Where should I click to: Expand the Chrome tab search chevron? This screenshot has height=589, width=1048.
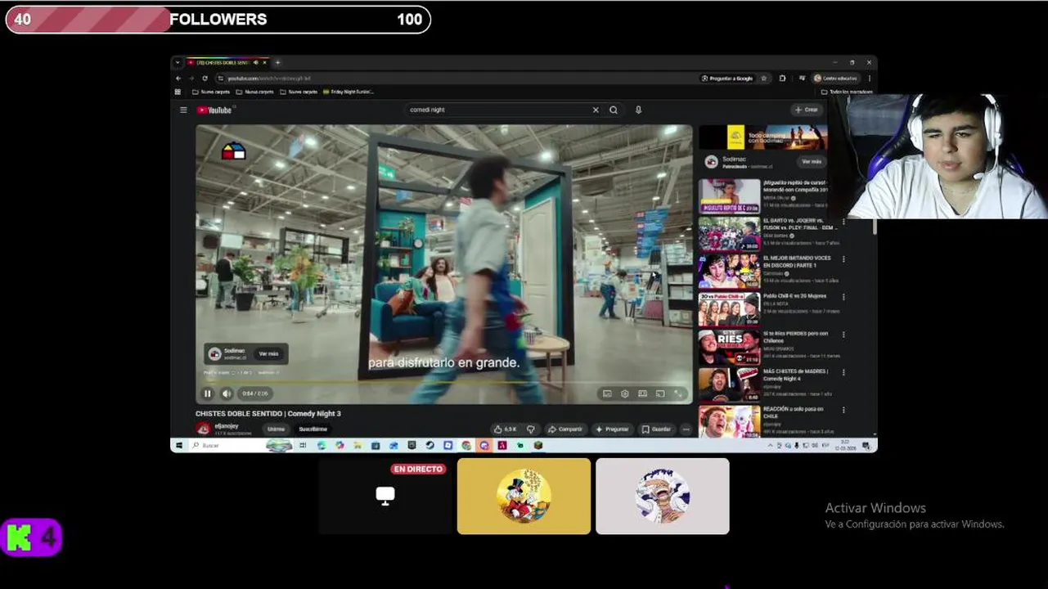(178, 62)
